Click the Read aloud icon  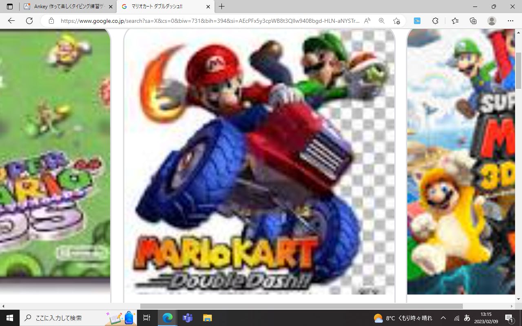point(367,21)
